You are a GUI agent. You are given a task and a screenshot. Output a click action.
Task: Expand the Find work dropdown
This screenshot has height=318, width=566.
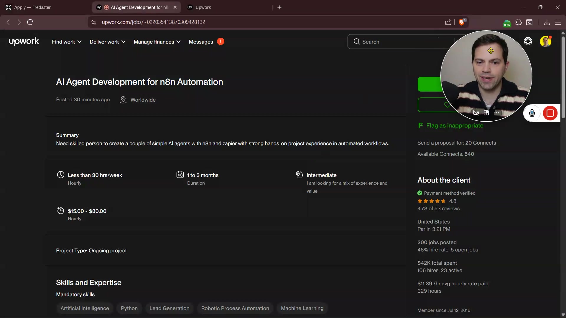coord(67,42)
